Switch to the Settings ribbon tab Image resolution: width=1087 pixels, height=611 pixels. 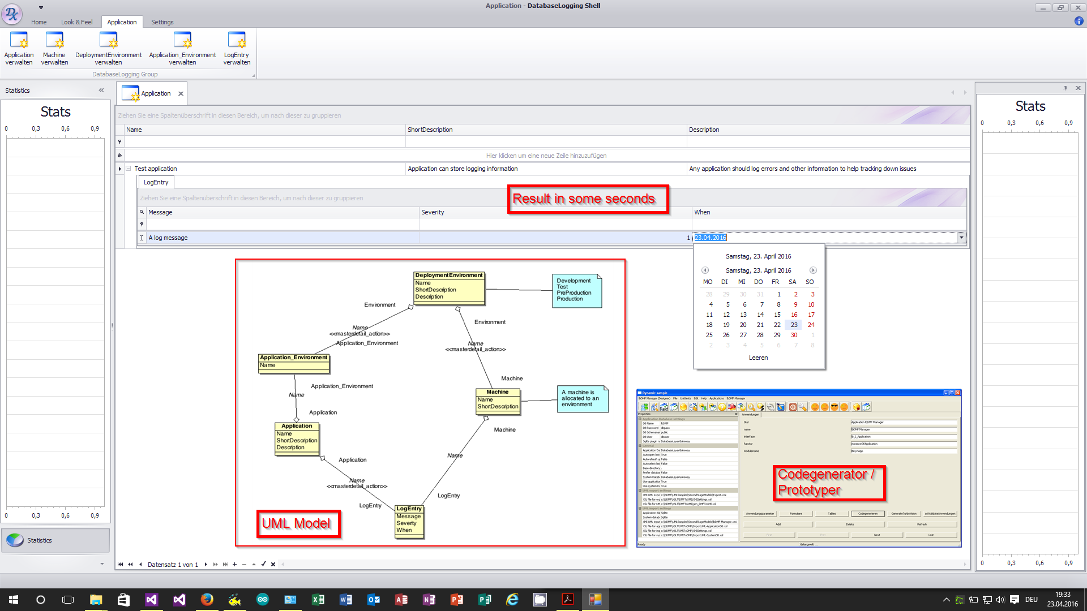[162, 22]
